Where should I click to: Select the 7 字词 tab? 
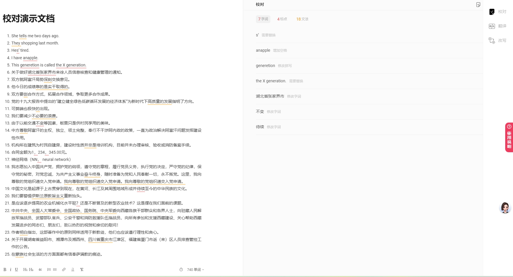(x=263, y=19)
